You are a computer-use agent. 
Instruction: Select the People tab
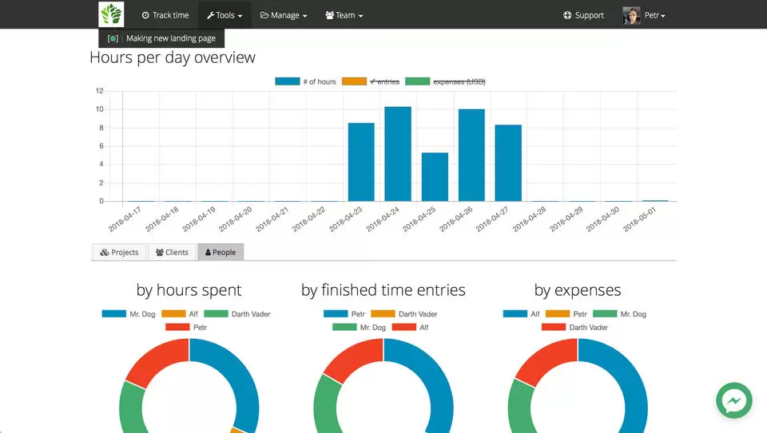pyautogui.click(x=221, y=252)
